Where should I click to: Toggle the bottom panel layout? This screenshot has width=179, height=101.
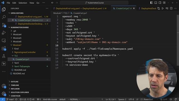(x=156, y=3)
